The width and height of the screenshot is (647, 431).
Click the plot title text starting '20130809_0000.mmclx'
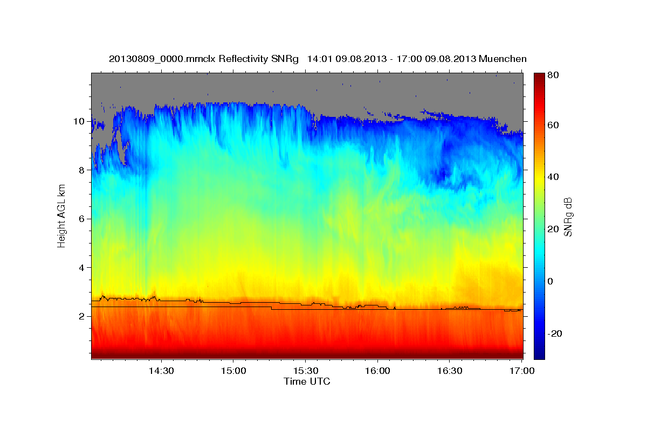(318, 58)
